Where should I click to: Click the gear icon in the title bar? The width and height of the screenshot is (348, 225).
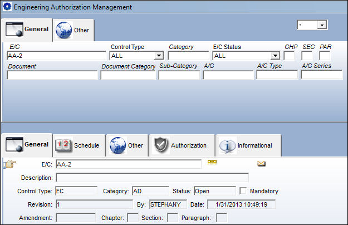[7, 7]
